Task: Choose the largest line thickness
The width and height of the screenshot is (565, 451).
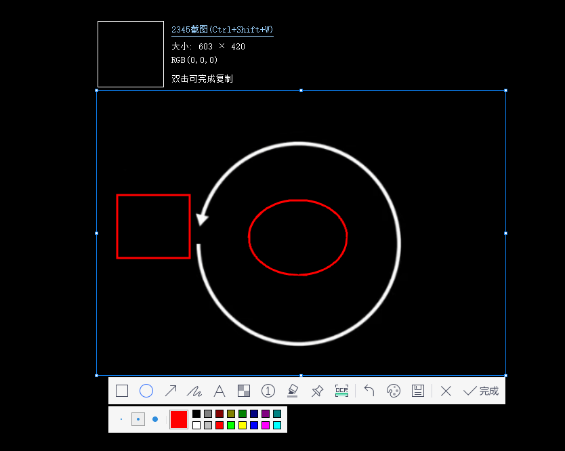Action: (155, 420)
